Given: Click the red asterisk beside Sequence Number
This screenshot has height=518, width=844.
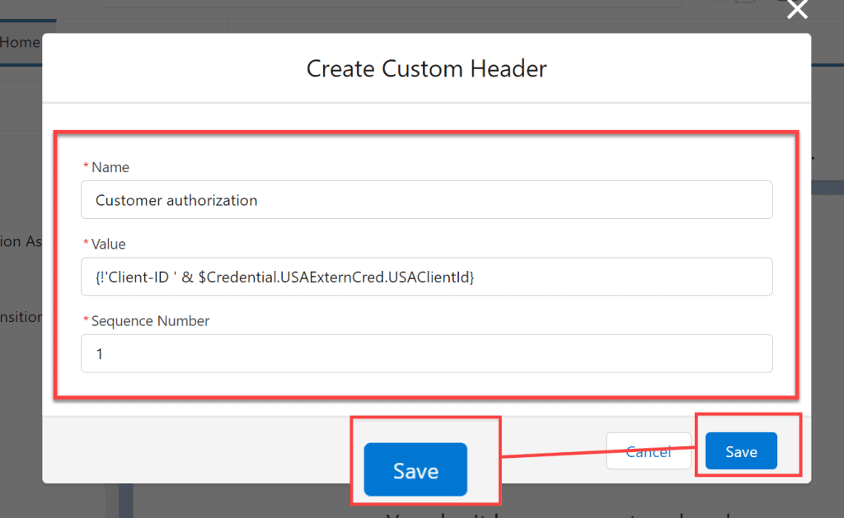Looking at the screenshot, I should tap(86, 320).
